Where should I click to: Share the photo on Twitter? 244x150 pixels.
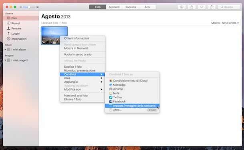tap(132, 97)
